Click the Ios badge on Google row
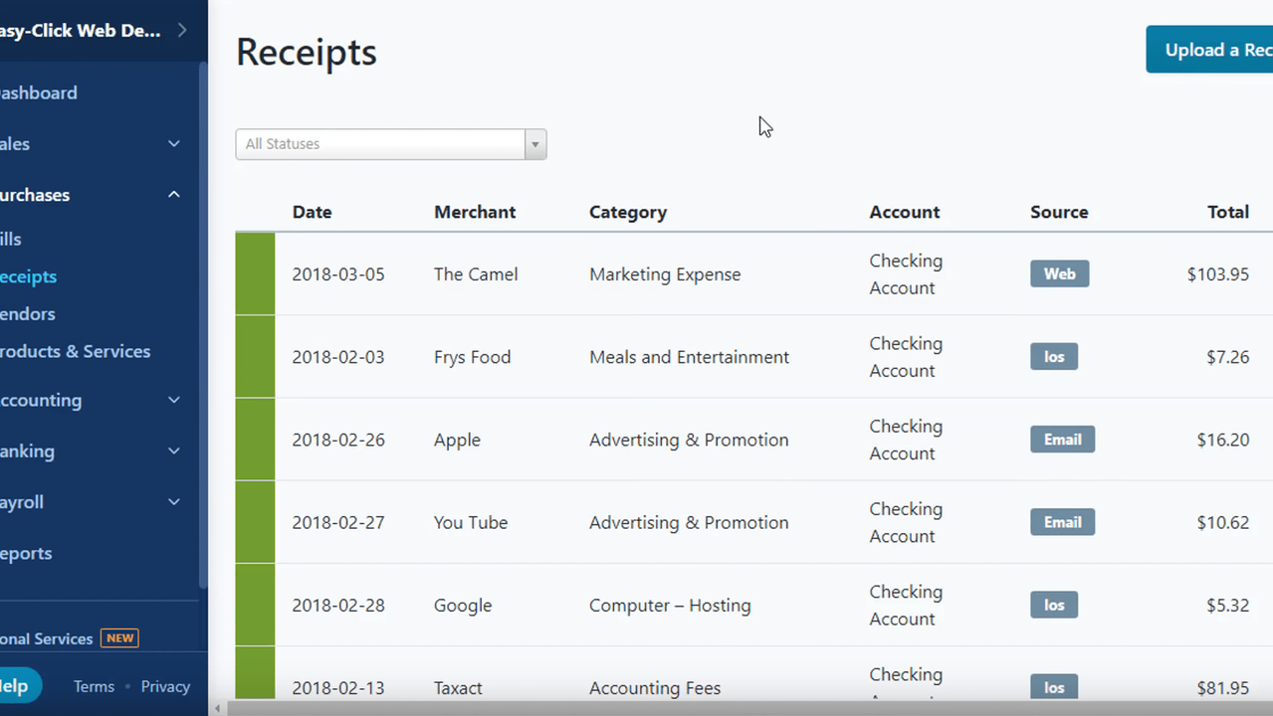This screenshot has height=716, width=1273. (1053, 605)
